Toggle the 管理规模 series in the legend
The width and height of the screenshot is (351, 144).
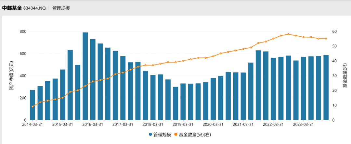160,135
